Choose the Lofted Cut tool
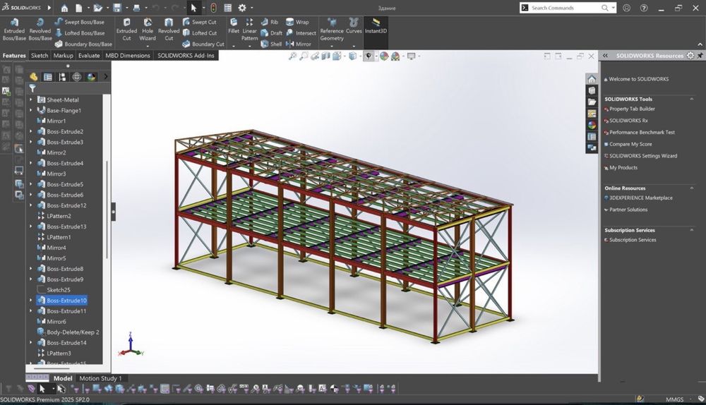 click(x=200, y=33)
